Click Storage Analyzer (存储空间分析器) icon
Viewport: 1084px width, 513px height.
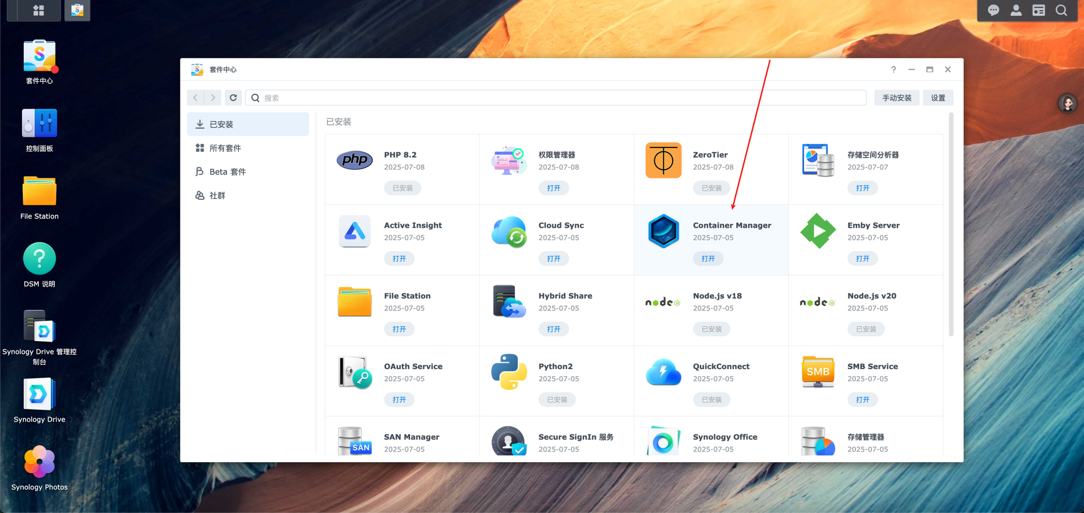818,160
